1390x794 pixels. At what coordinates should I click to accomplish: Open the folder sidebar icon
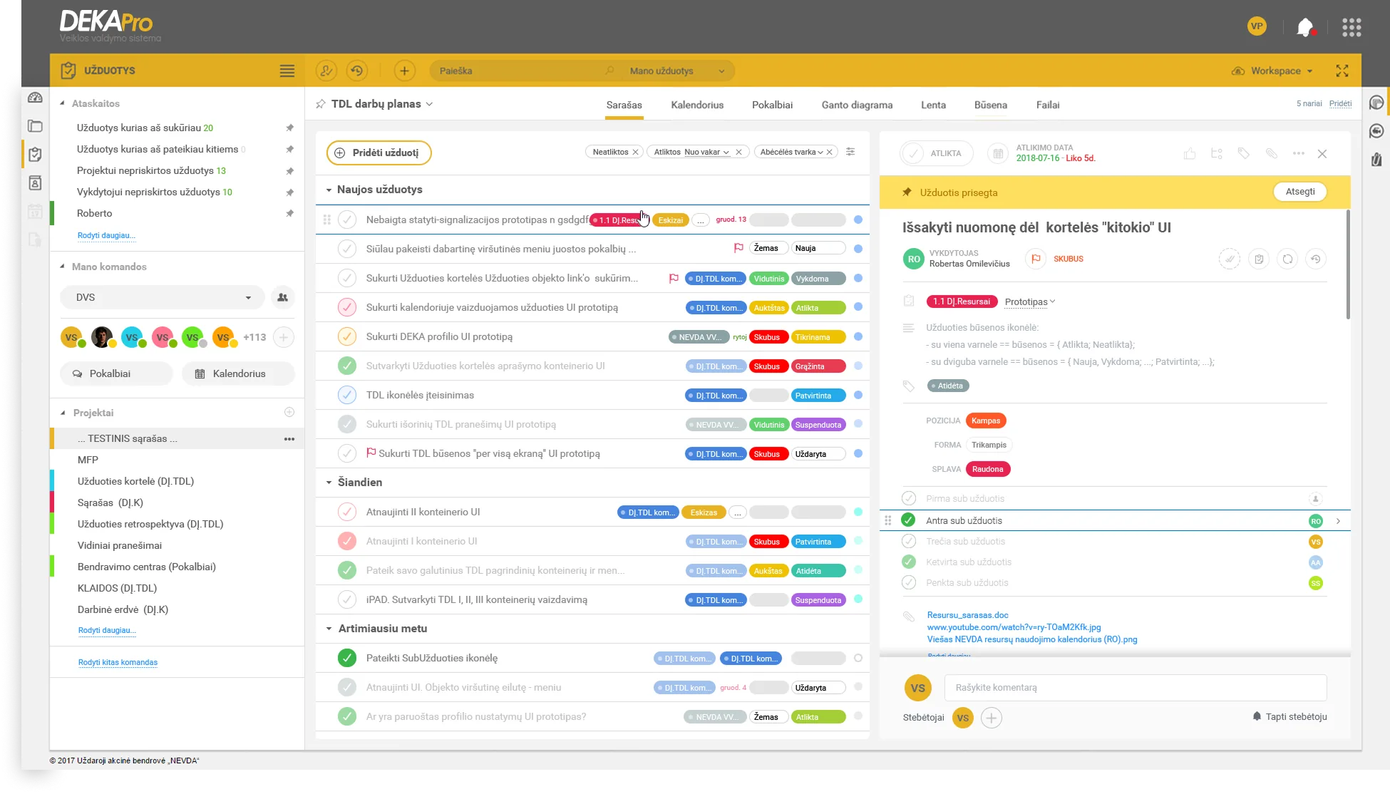(35, 126)
